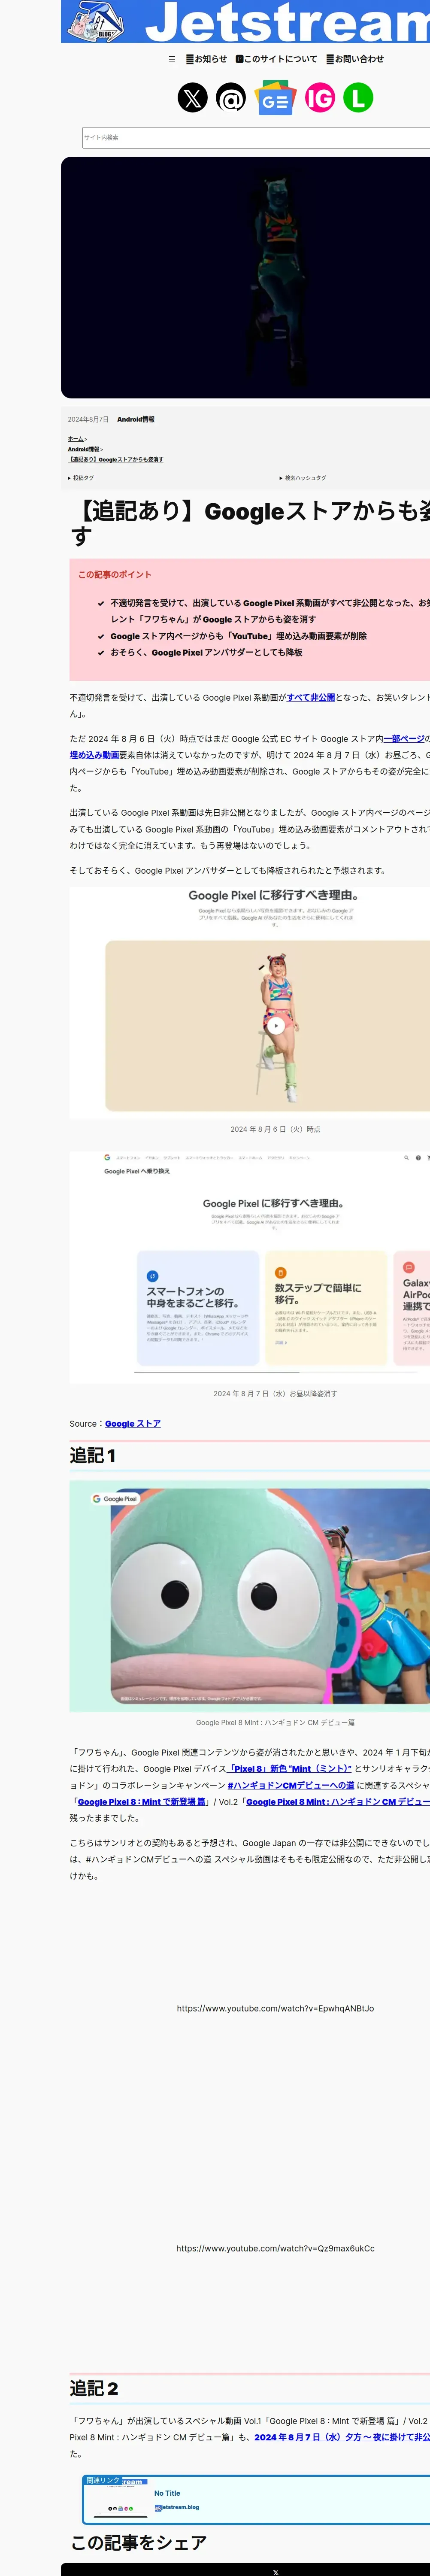Screen dimensions: 430x2576
Task: Click the 追記 2 heading
Action: click(x=94, y=2388)
